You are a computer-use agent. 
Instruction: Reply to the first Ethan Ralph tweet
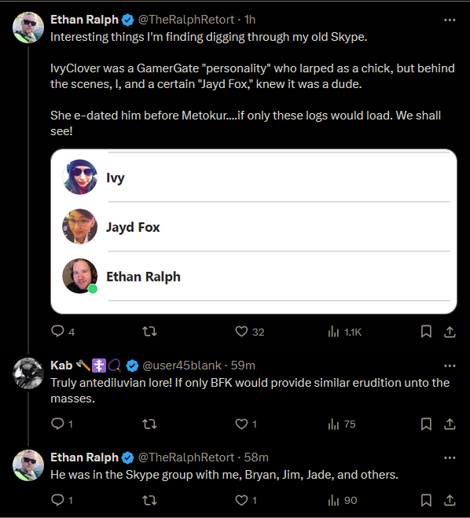point(63,331)
